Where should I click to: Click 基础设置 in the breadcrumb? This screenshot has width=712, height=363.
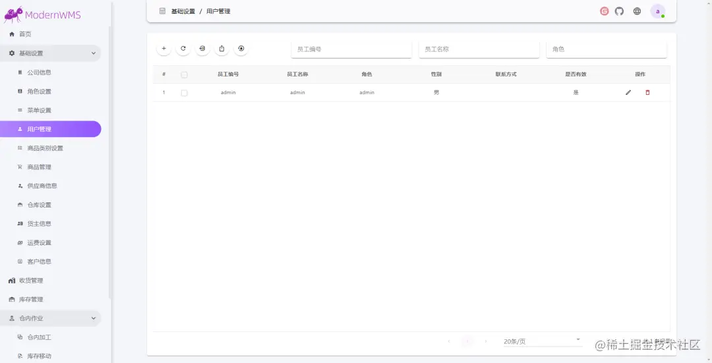[x=183, y=11]
